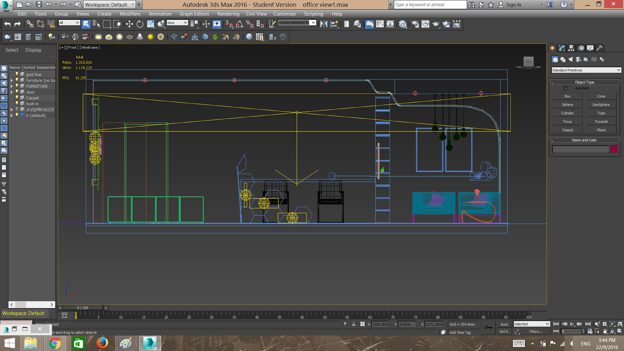Click the Teapot object type button
This screenshot has height=351, width=624.
click(567, 129)
